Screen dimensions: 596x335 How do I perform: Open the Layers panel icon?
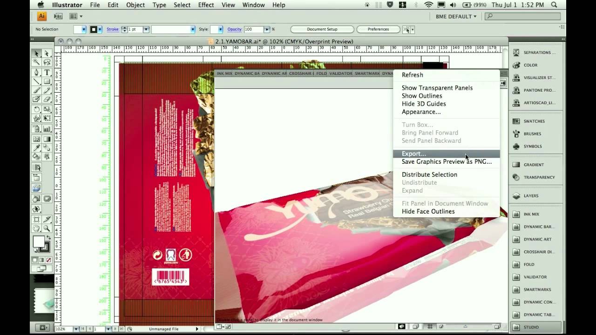click(x=516, y=196)
